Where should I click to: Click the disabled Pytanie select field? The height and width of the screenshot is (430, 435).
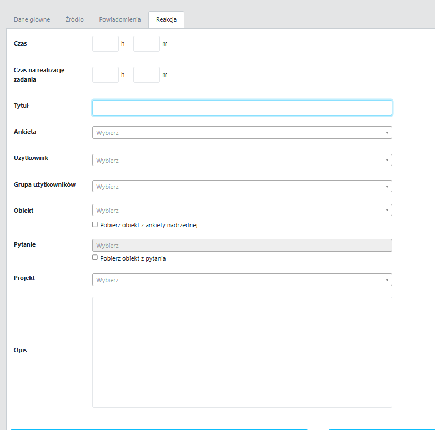(242, 245)
